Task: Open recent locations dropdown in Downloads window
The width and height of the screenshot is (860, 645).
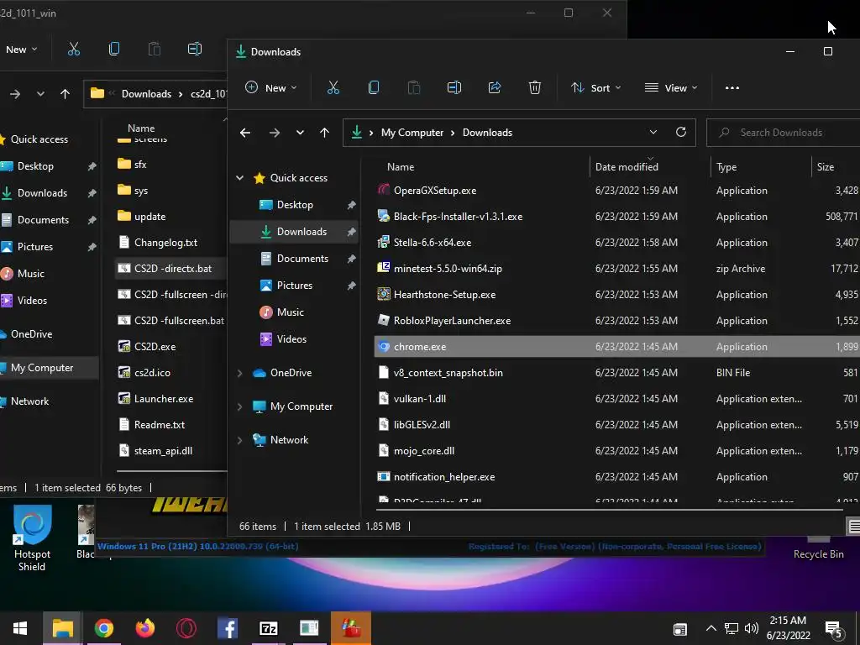Action: coord(300,133)
